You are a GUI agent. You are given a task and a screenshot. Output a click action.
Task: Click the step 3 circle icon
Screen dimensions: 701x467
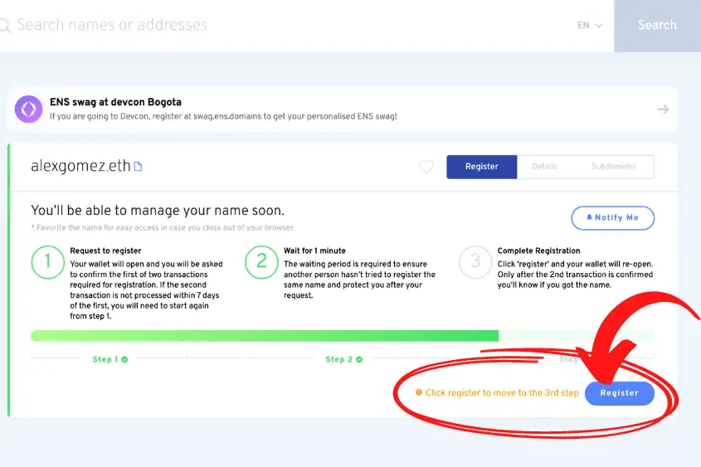pos(475,262)
